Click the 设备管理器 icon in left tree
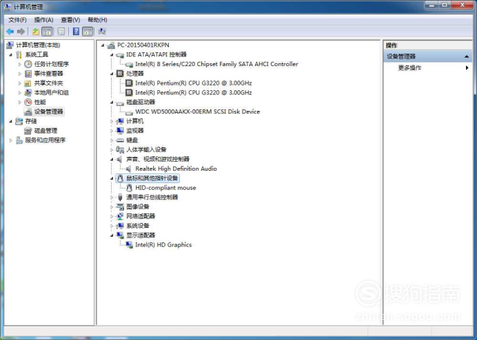This screenshot has height=340, width=477. [x=28, y=111]
